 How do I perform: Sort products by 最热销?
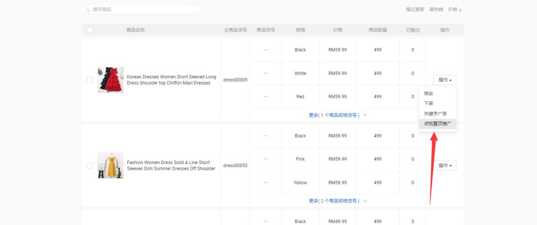436,10
